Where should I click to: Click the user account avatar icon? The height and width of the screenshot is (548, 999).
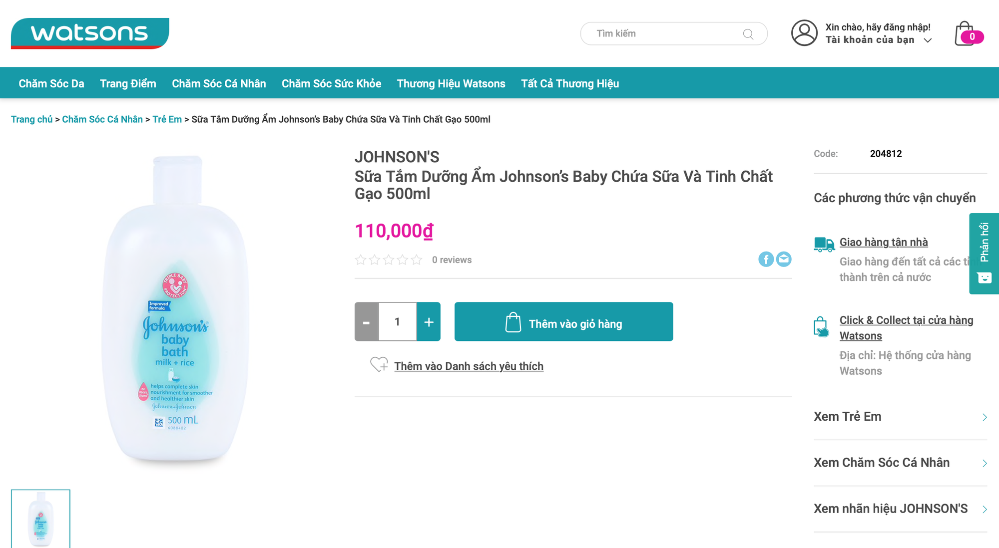[804, 33]
